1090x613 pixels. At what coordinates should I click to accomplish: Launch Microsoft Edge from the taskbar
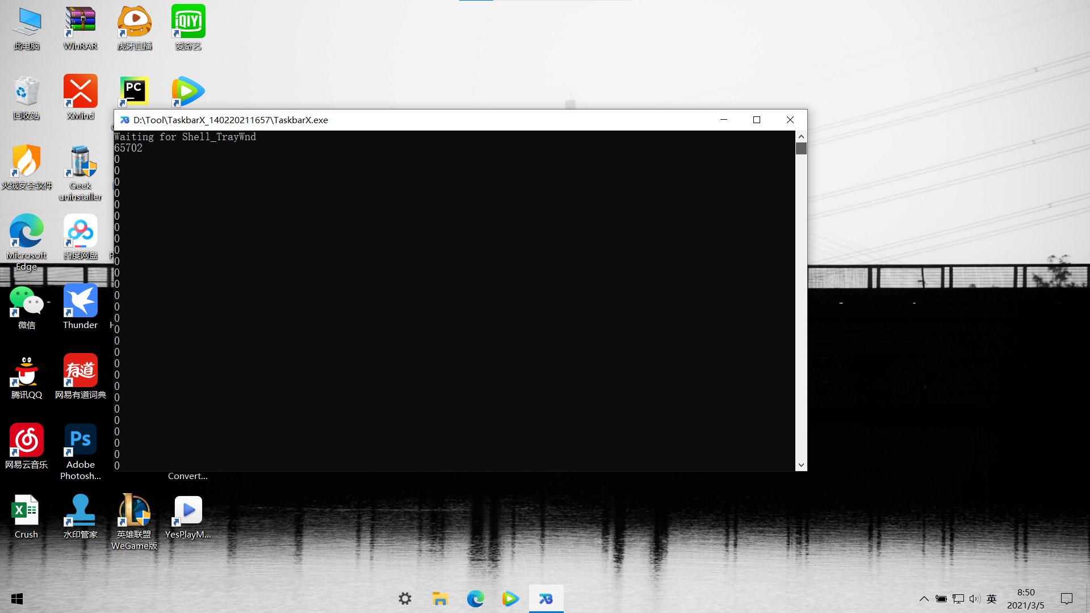(x=476, y=598)
